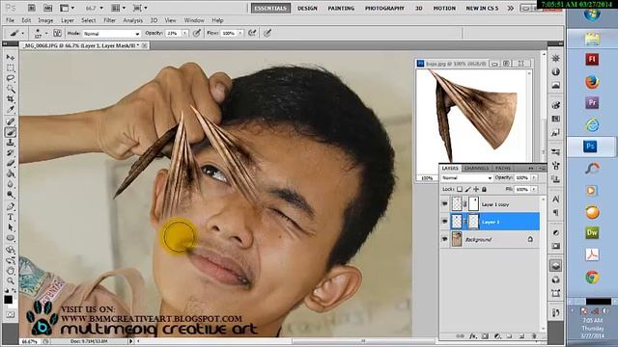Screen dimensions: 618x347
Task: Open the brush Opacity slider arrow
Action: 184,34
